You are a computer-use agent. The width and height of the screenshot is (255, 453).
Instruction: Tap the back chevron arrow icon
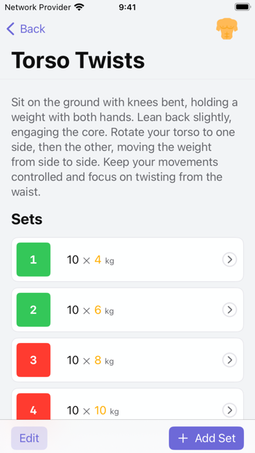point(10,29)
